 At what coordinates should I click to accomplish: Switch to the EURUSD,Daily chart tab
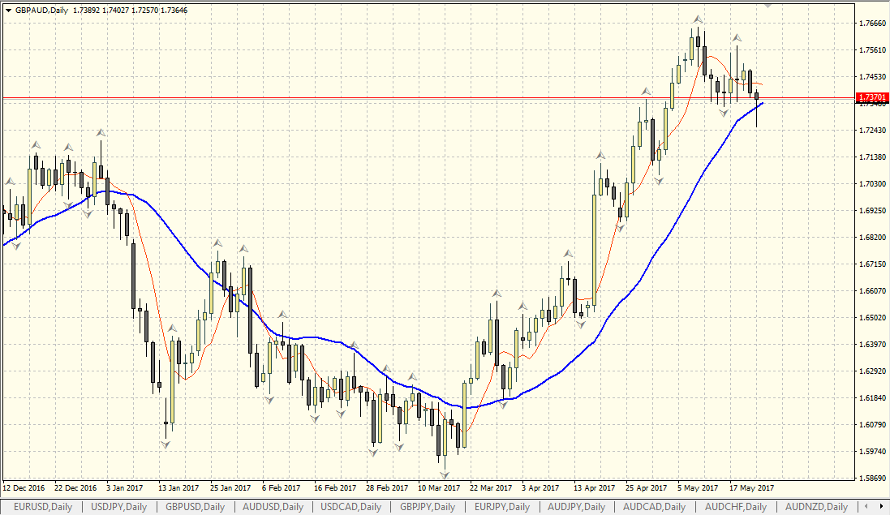click(x=43, y=507)
